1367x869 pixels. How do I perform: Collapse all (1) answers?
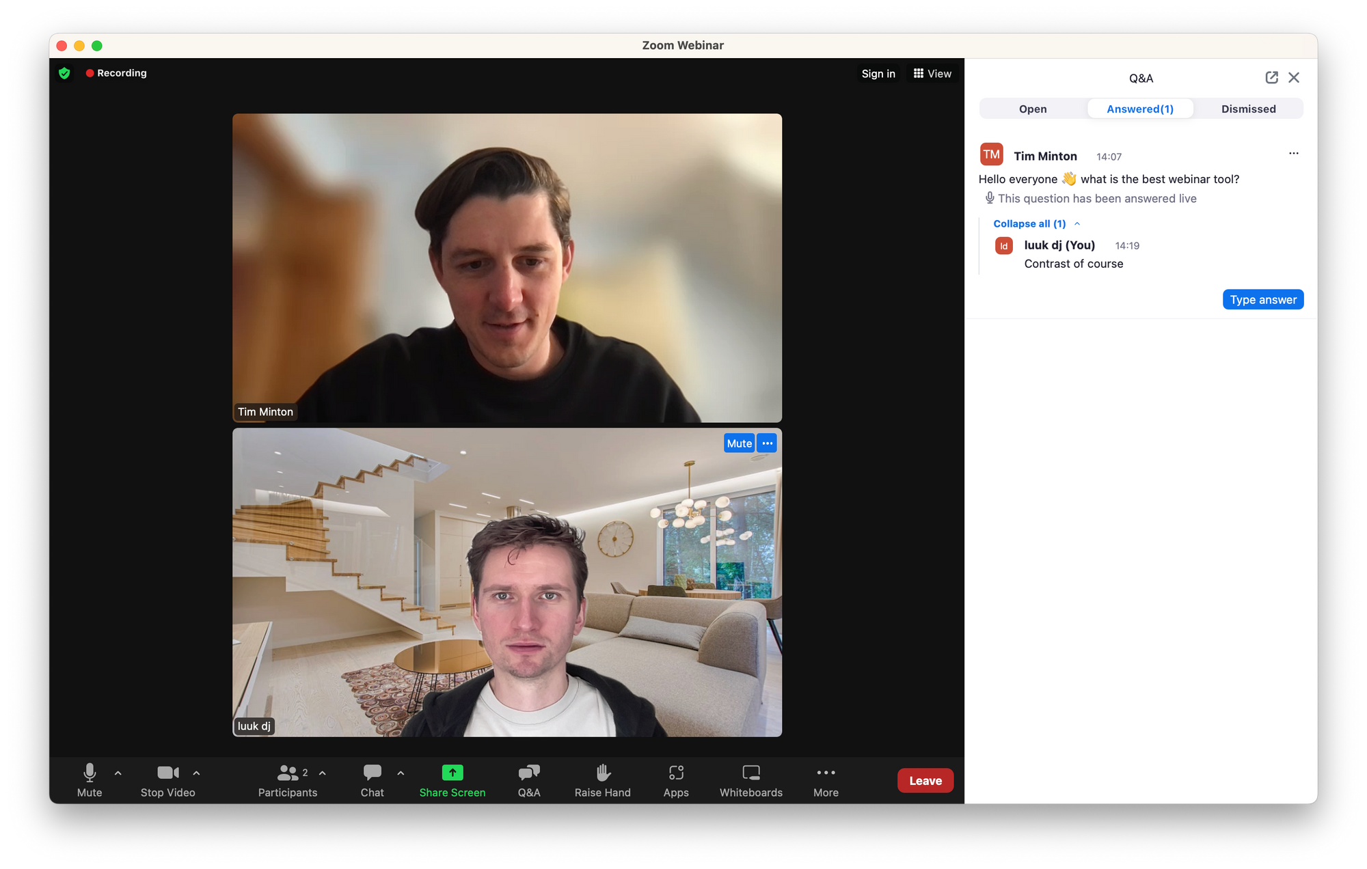tap(1036, 223)
